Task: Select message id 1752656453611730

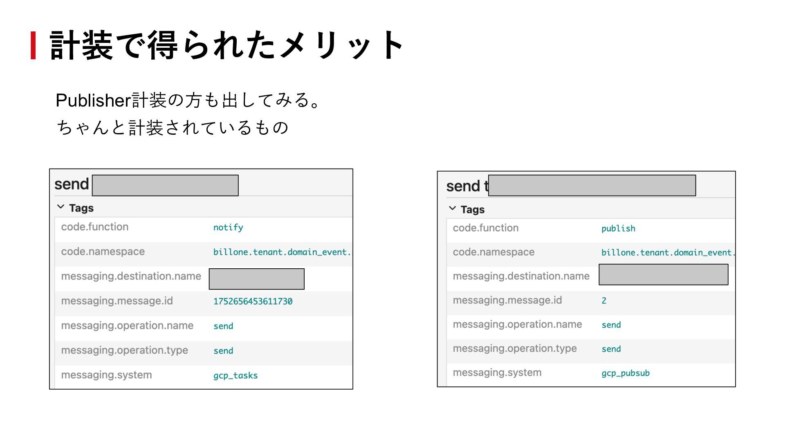Action: pyautogui.click(x=253, y=301)
